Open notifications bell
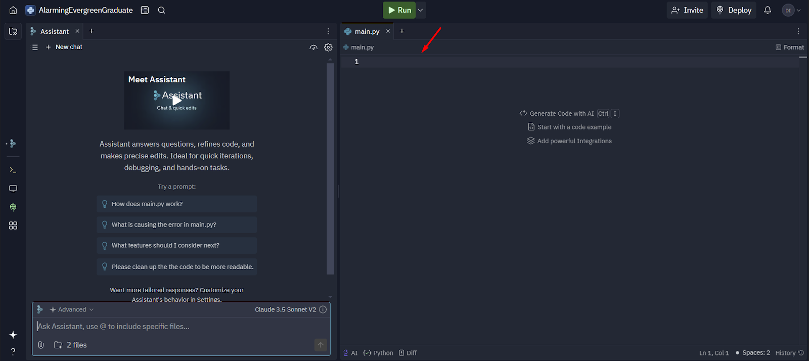Viewport: 809px width, 361px height. pyautogui.click(x=768, y=10)
